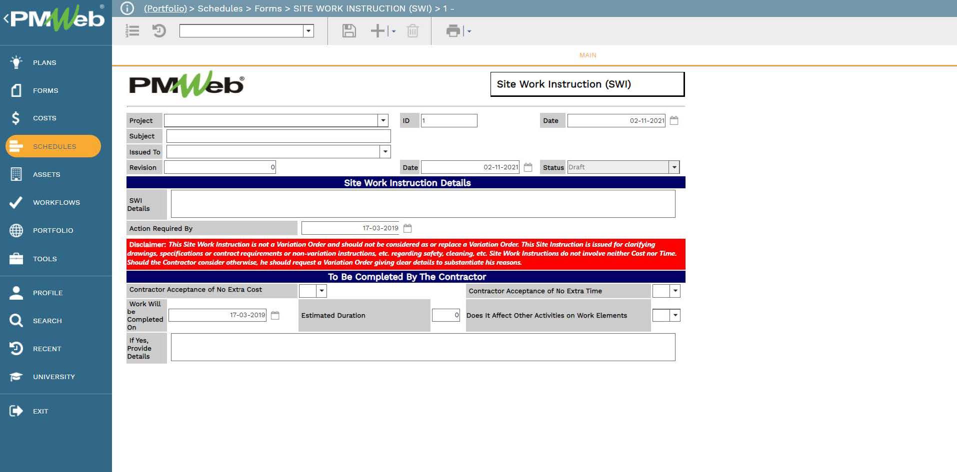The height and width of the screenshot is (472, 957).
Task: Open the Workflows section
Action: coord(56,202)
